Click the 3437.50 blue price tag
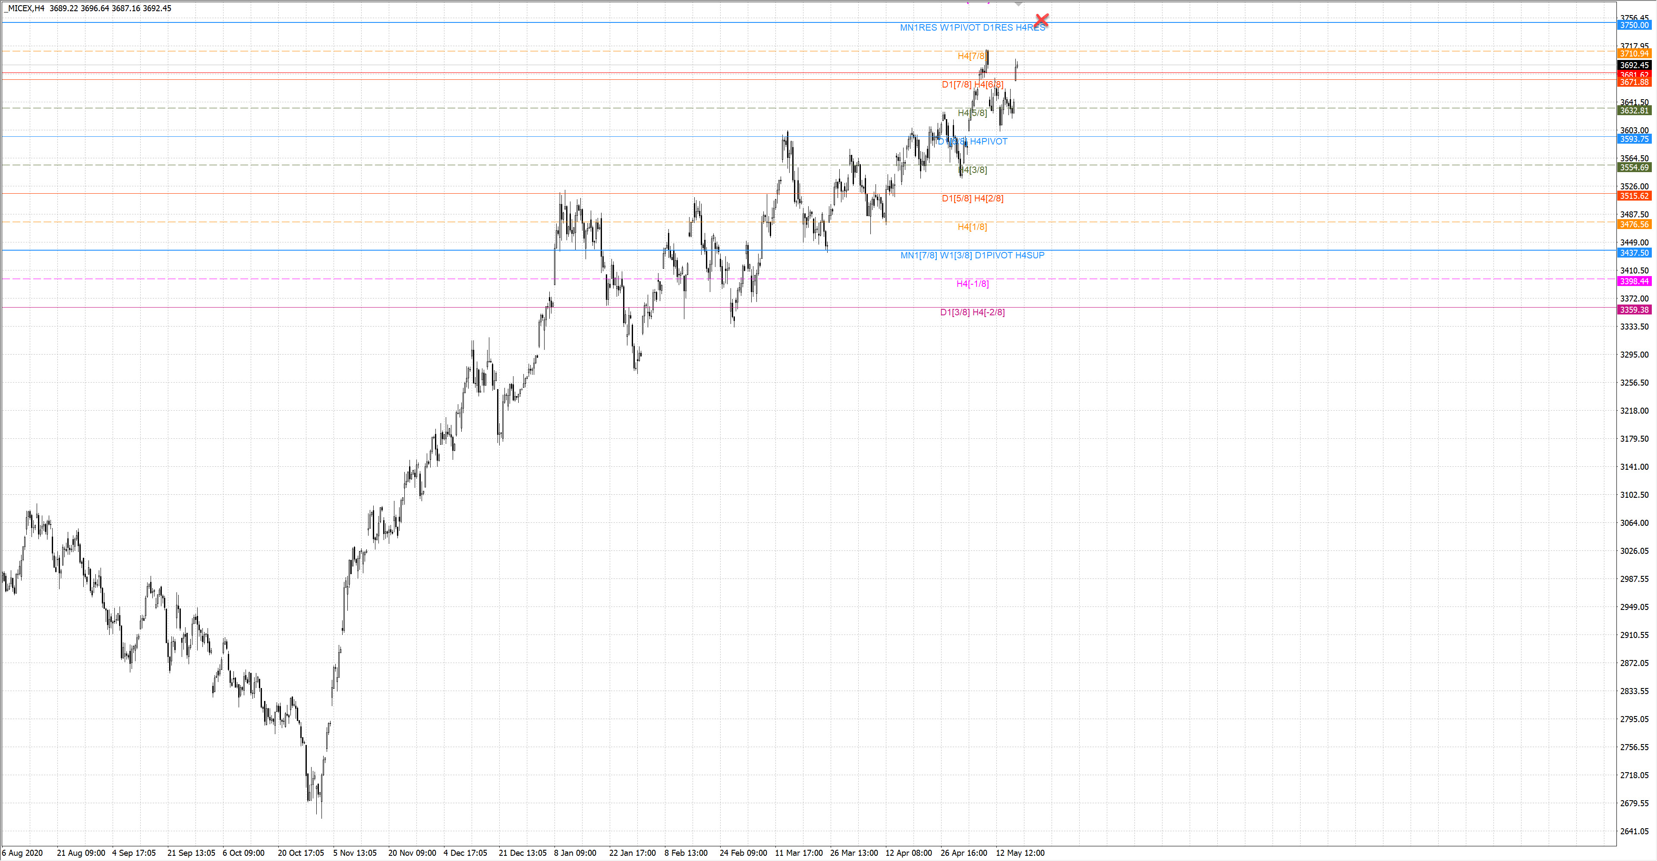The width and height of the screenshot is (1657, 861). tap(1634, 253)
